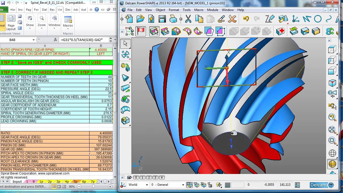The image size is (343, 193).
Task: Print the model using the printer icon
Action: (x=173, y=19)
